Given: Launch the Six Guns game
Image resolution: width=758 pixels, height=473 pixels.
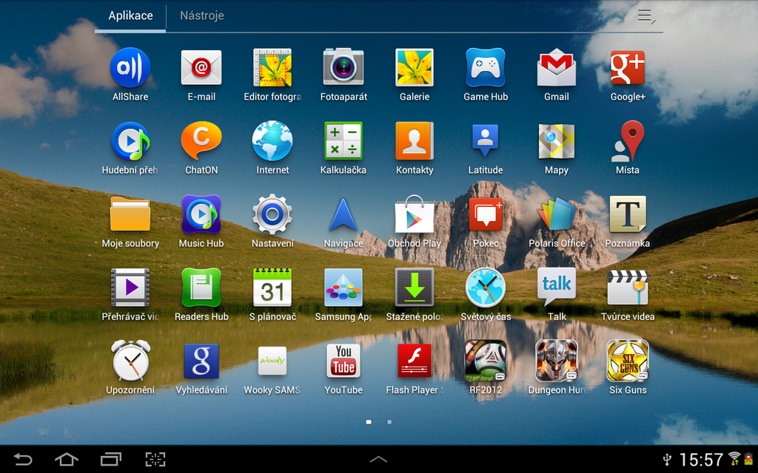Looking at the screenshot, I should pyautogui.click(x=628, y=361).
